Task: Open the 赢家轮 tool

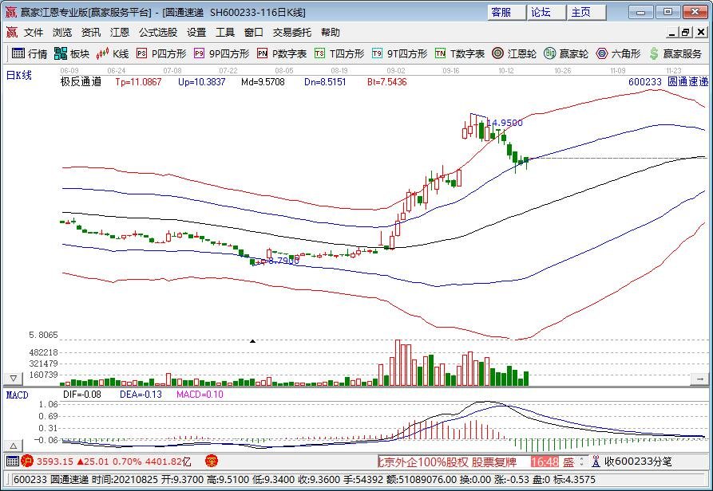Action: 566,53
